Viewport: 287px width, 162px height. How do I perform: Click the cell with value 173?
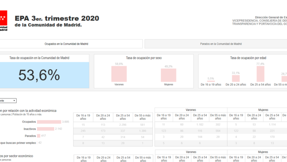pos(103,131)
